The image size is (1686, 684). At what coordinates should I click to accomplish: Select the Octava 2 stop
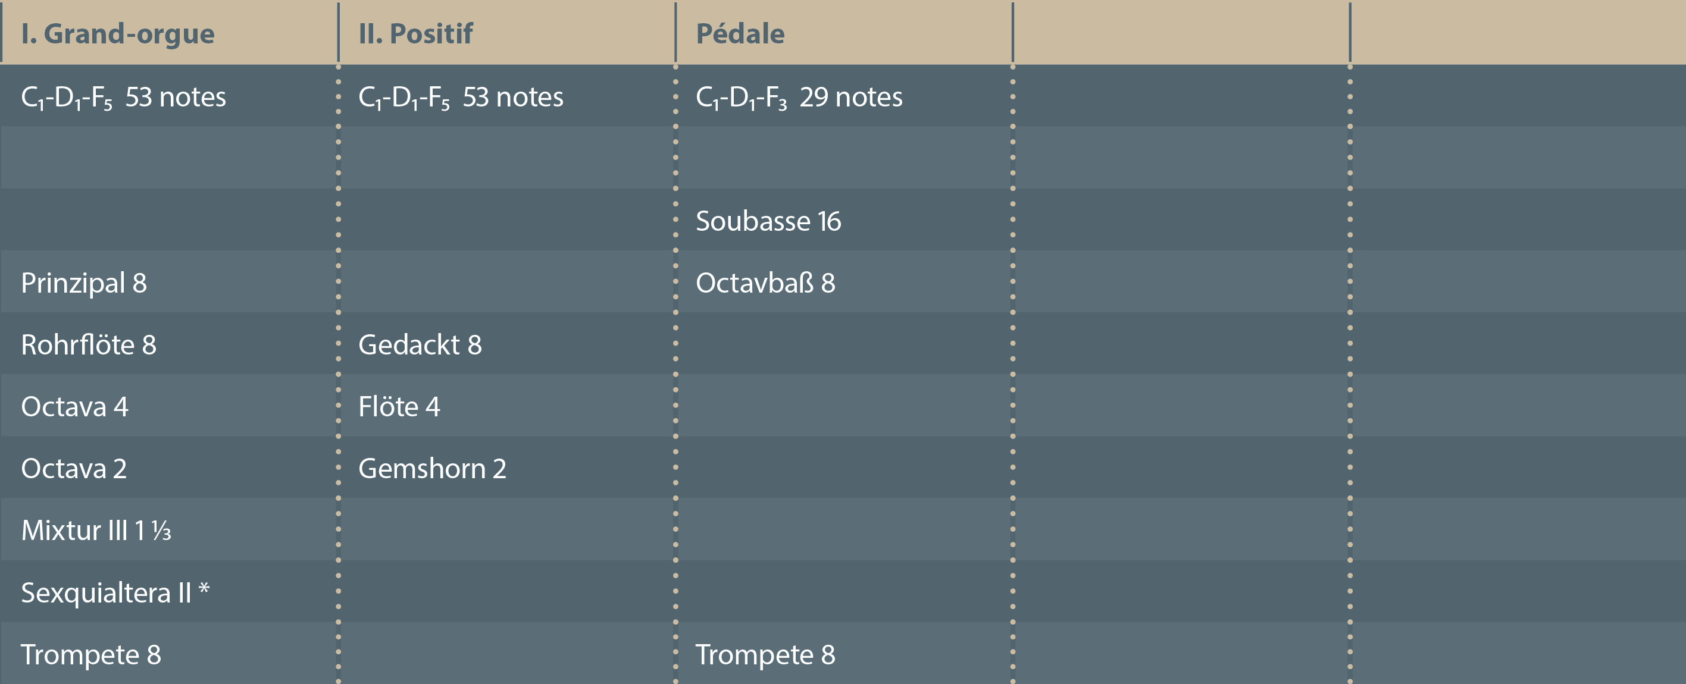click(x=74, y=468)
